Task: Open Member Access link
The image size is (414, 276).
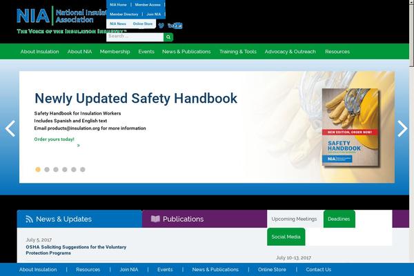Action: (148, 5)
